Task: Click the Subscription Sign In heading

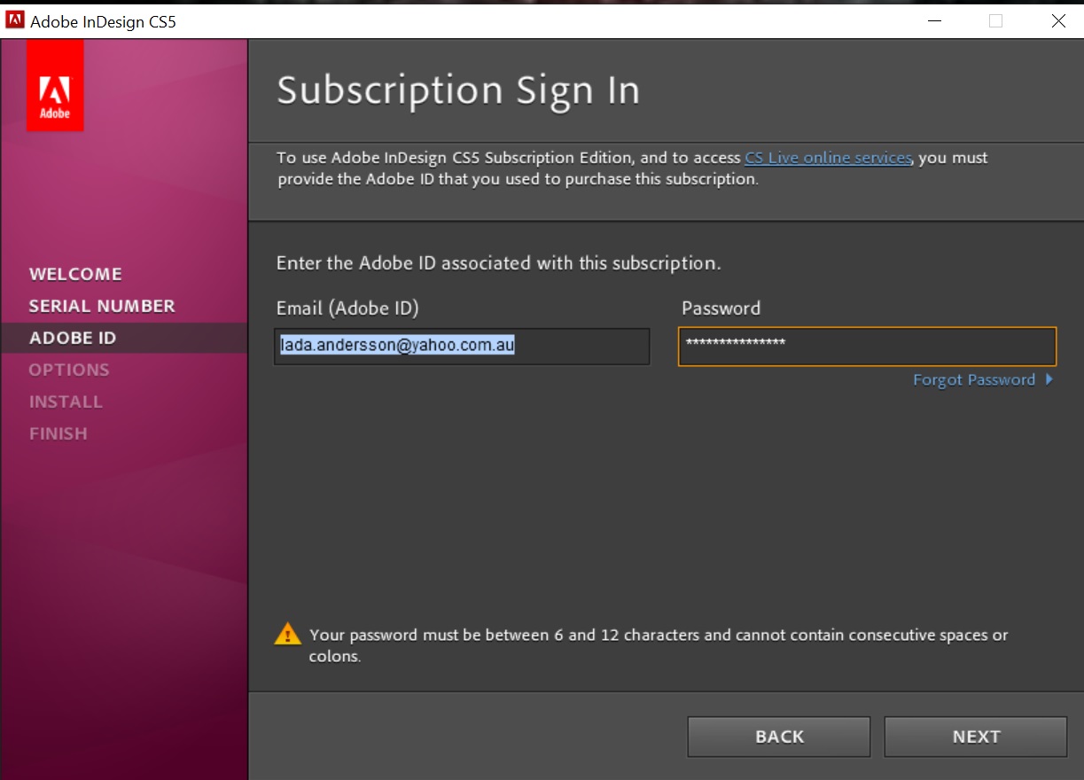Action: click(x=458, y=90)
